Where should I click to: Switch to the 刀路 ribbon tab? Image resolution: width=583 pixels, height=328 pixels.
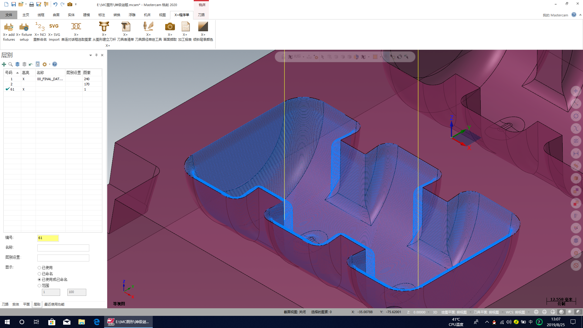pos(201,15)
